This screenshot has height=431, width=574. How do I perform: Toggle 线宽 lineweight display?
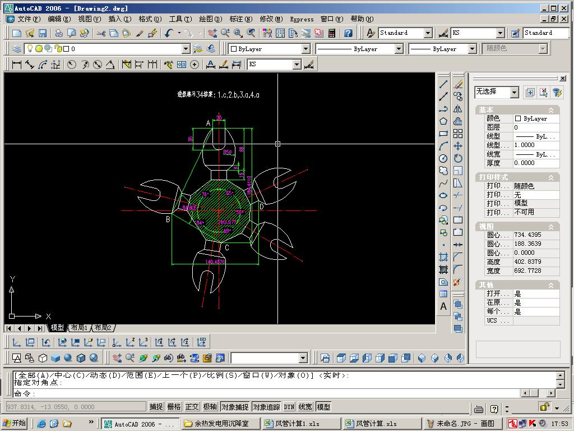(305, 407)
